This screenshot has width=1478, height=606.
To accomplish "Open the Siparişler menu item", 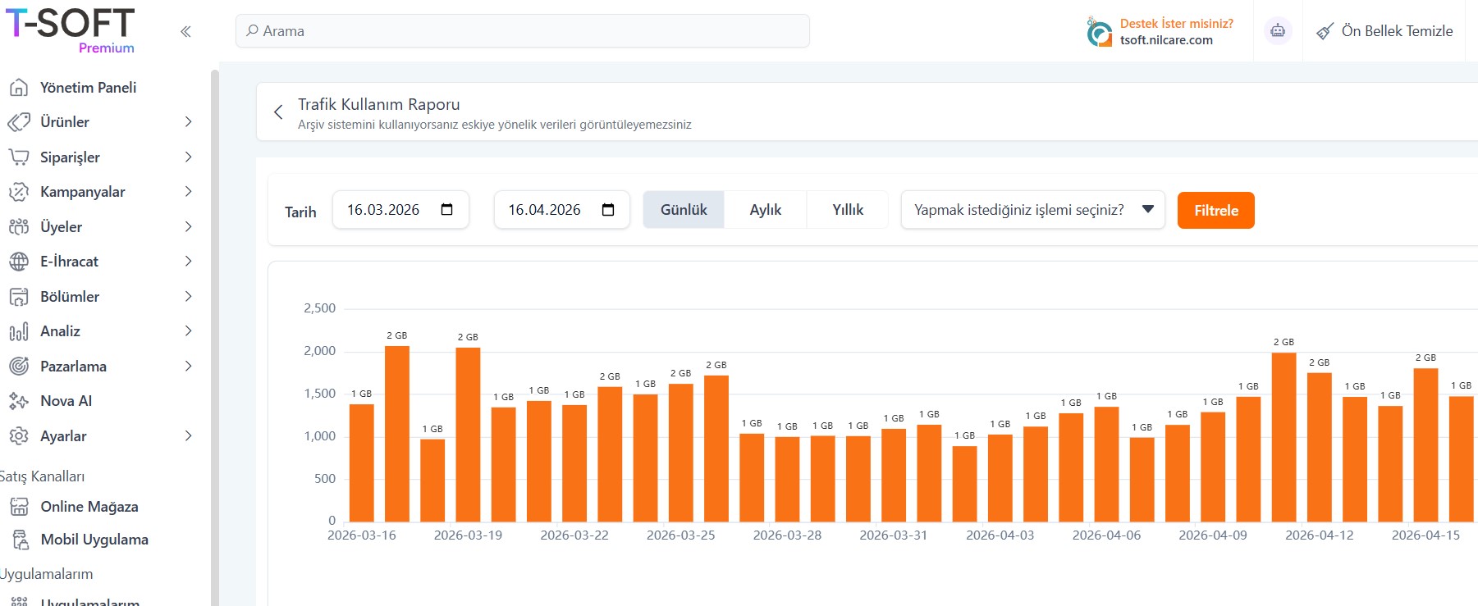I will coord(70,157).
